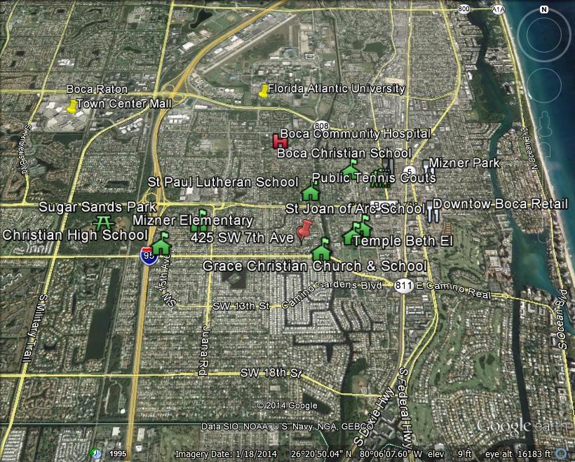Click the Imagery Date 1/18/2014 status text
This screenshot has height=462, width=575.
click(226, 454)
